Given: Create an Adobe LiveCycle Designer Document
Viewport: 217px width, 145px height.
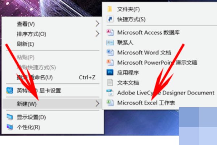Looking at the screenshot, I should click(x=161, y=93).
